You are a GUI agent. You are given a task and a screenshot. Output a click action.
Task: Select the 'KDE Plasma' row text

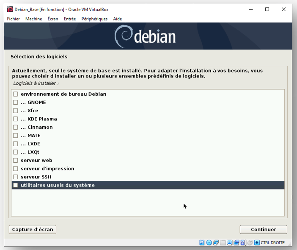tap(42, 119)
